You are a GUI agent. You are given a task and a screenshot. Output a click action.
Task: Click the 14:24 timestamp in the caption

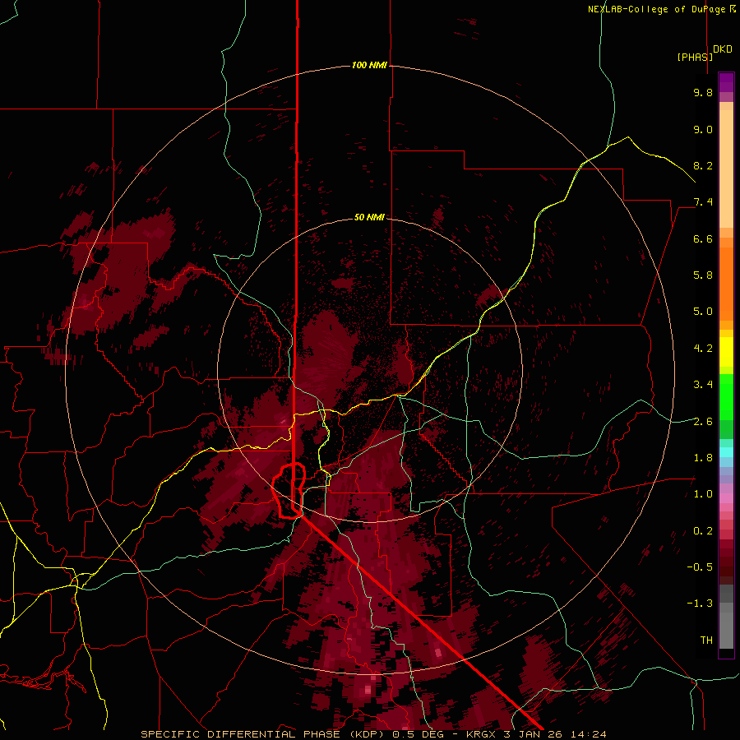590,734
